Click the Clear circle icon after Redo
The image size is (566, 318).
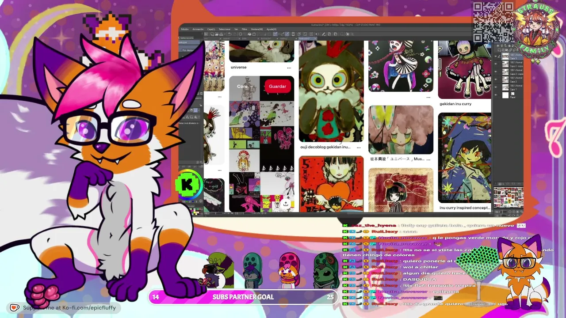coord(241,34)
